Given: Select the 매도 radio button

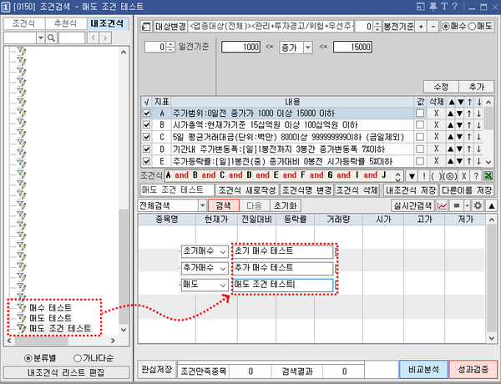Looking at the screenshot, I should click(473, 27).
